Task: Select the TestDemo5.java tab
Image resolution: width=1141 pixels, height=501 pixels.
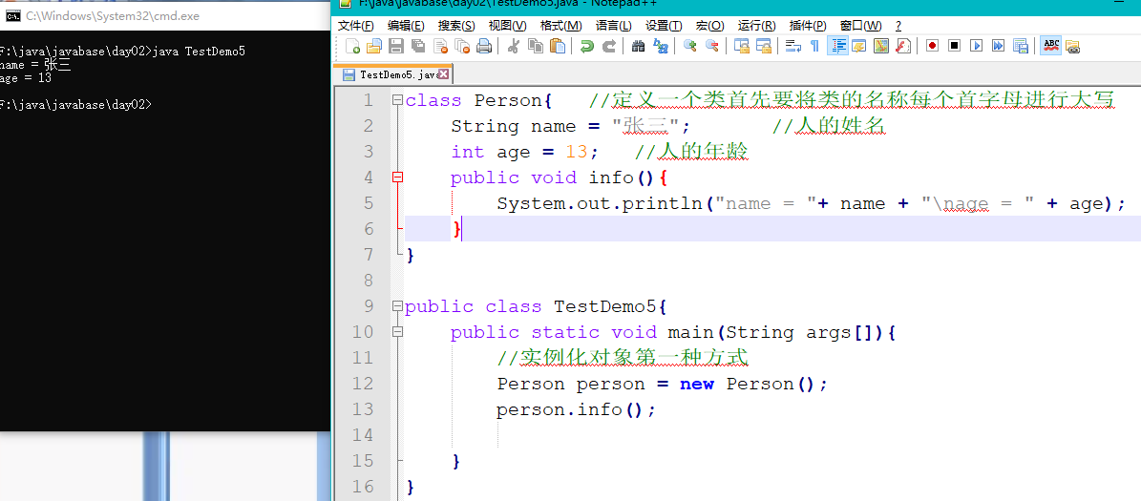Action: point(393,74)
